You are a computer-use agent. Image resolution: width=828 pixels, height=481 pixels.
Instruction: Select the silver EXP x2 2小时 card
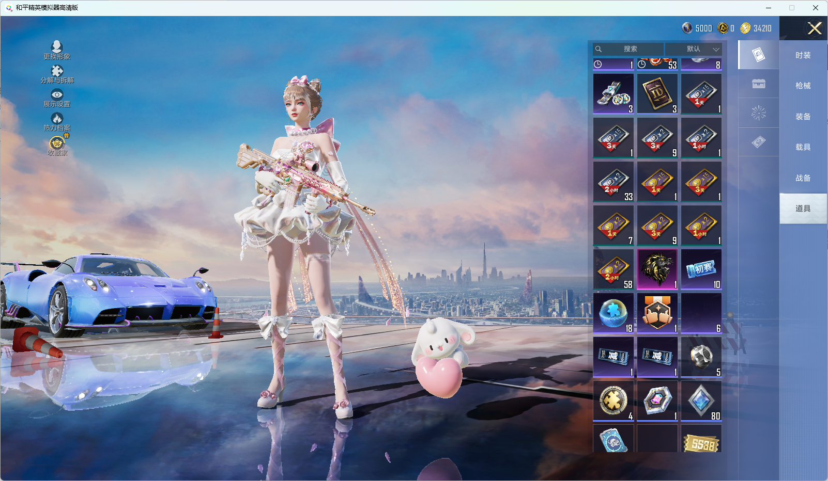click(614, 182)
